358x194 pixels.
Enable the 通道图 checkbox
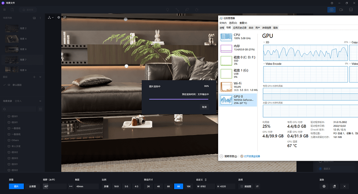point(242,186)
